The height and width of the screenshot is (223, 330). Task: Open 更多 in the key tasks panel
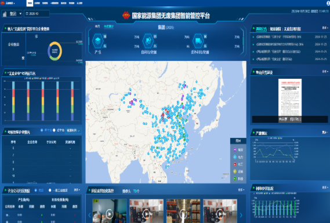point(325,72)
